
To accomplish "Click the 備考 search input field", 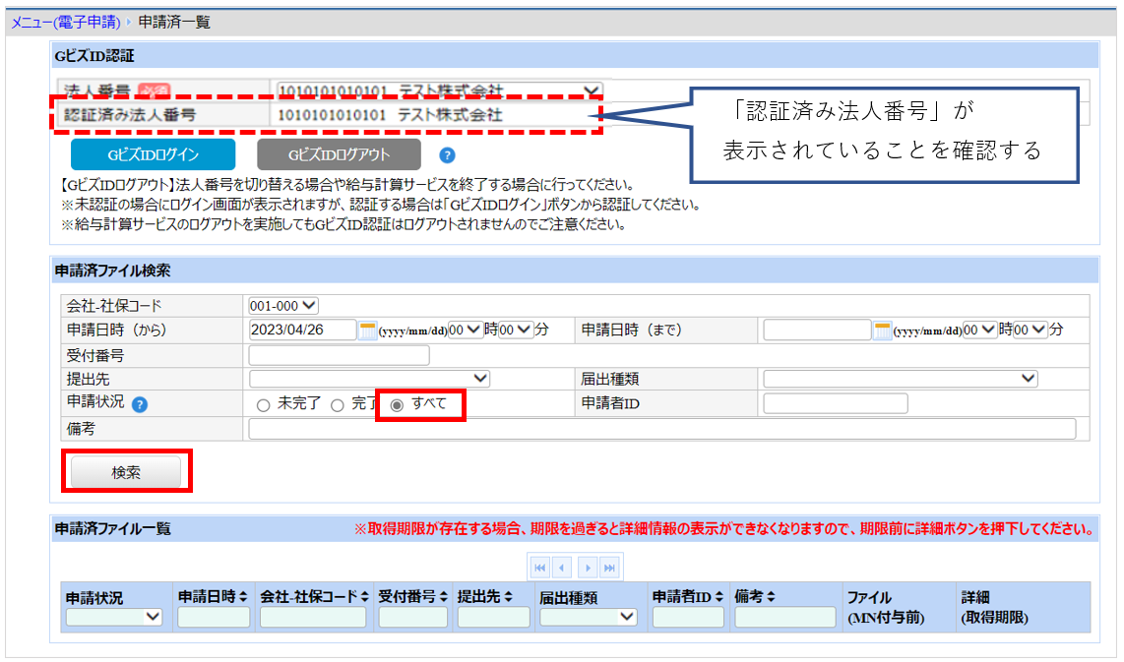I will click(662, 429).
